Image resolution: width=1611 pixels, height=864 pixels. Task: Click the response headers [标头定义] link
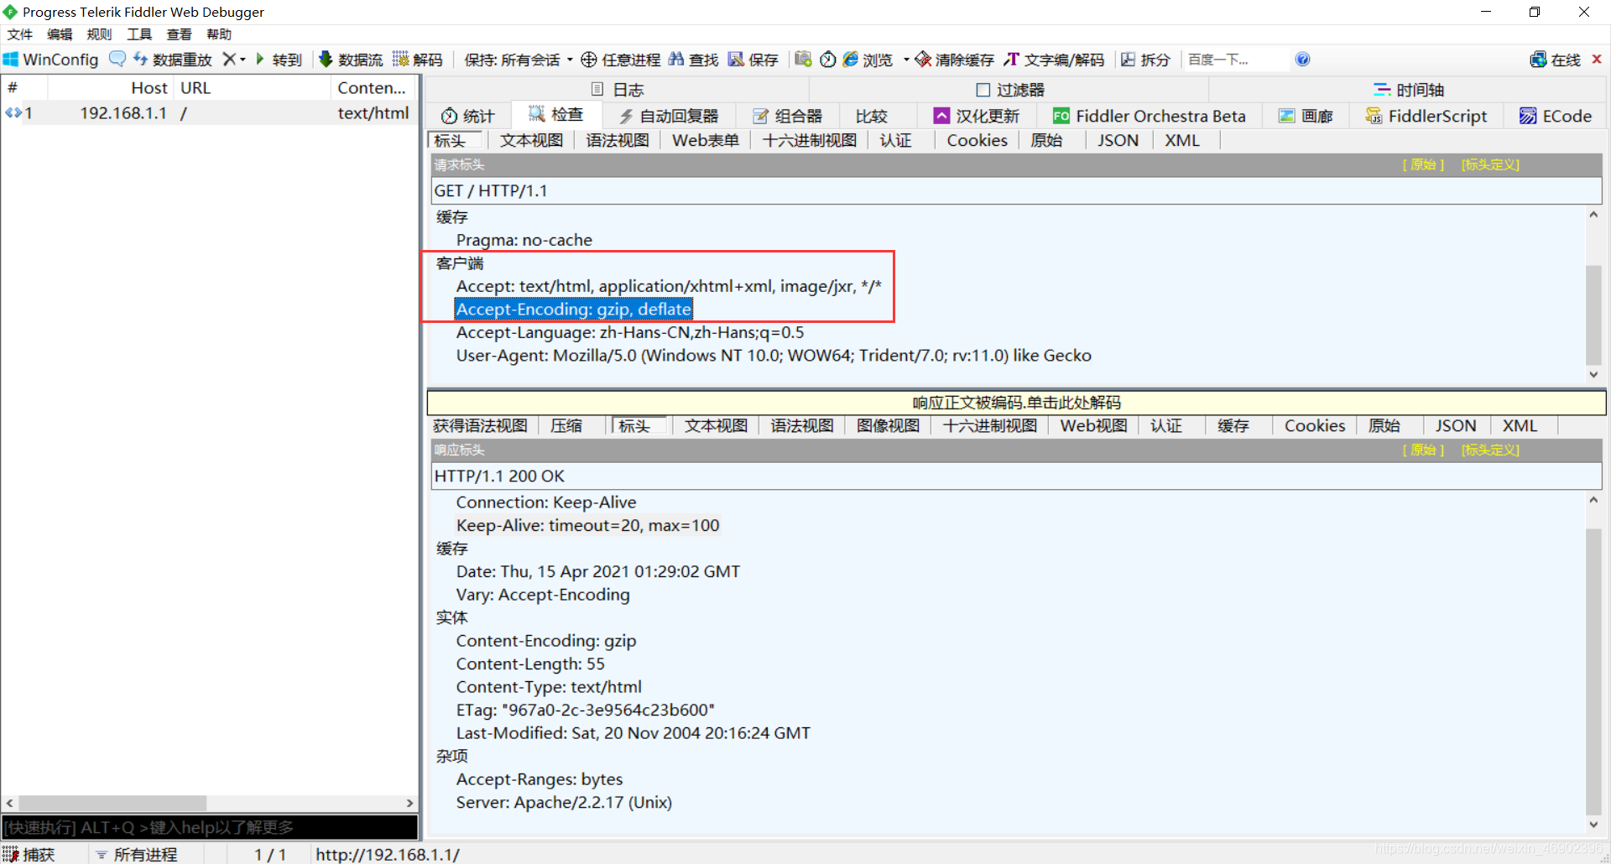click(1490, 450)
